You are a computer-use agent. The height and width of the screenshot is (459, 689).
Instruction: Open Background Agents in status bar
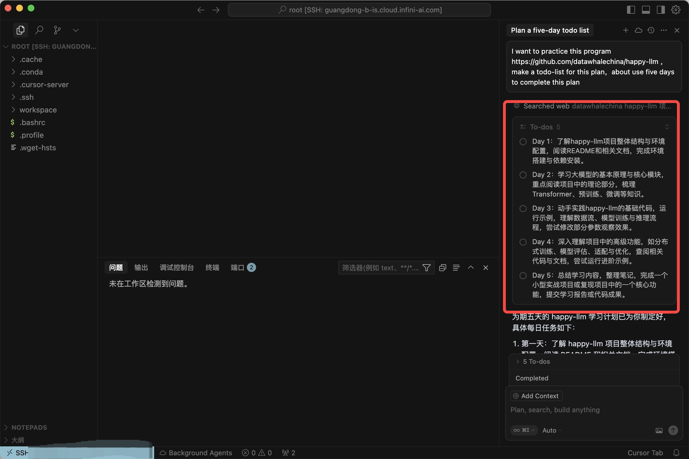[196, 453]
